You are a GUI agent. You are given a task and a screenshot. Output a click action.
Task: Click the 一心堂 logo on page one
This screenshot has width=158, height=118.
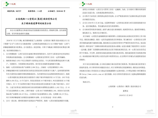[x=10, y=4]
